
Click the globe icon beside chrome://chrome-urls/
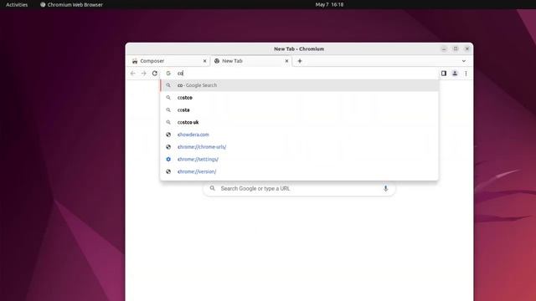tap(168, 147)
